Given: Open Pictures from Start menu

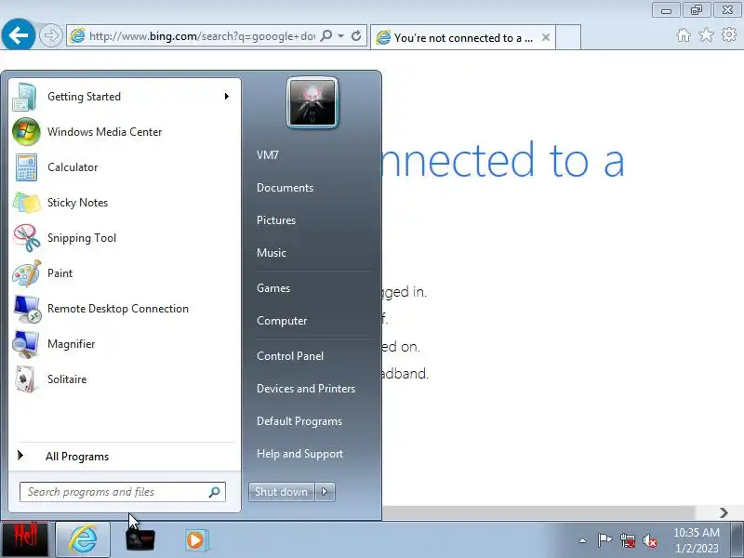Looking at the screenshot, I should 276,220.
